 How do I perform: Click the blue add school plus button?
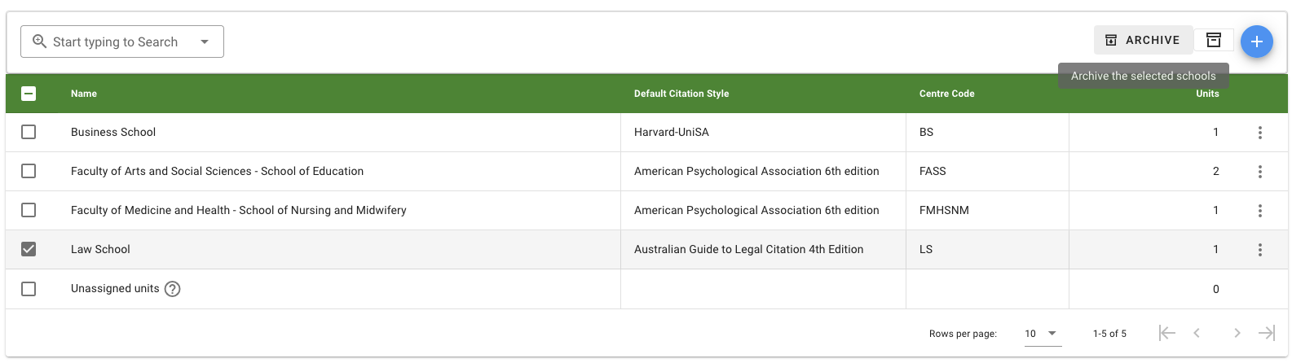(x=1256, y=42)
